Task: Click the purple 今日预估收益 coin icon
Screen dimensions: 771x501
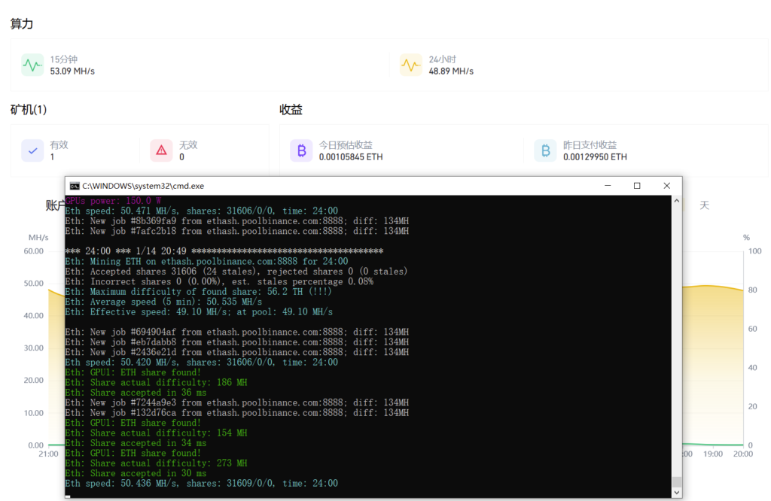Action: point(301,150)
